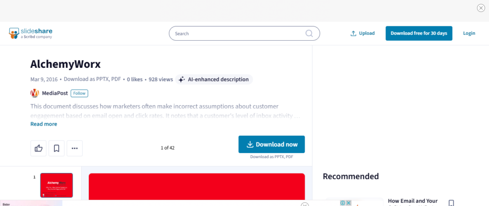
Task: Select the first slide thumbnail
Action: (56, 185)
